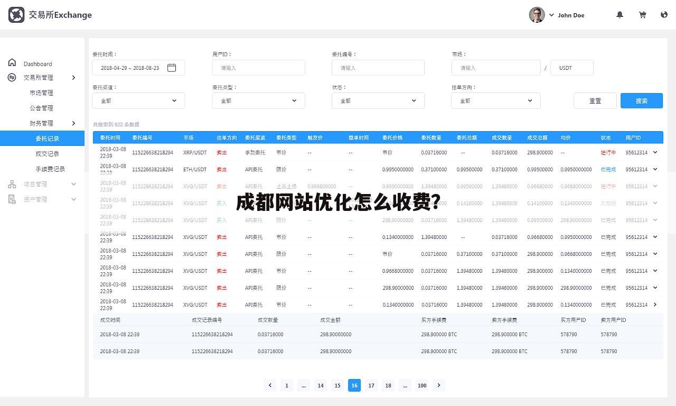
Task: Click the Dashboard home icon
Action: 12,62
